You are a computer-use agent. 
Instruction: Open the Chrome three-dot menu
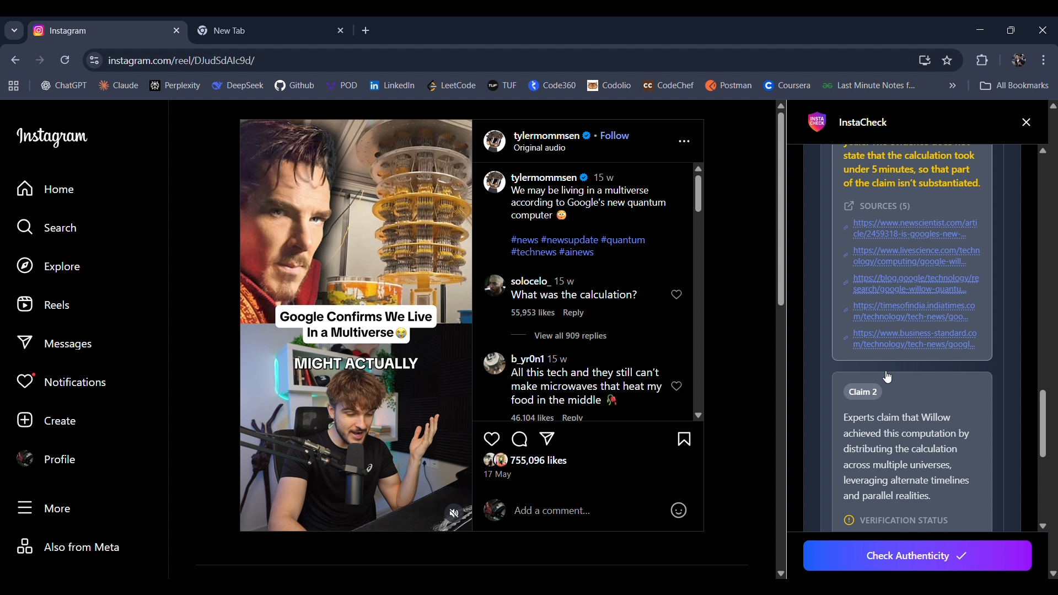(1044, 60)
